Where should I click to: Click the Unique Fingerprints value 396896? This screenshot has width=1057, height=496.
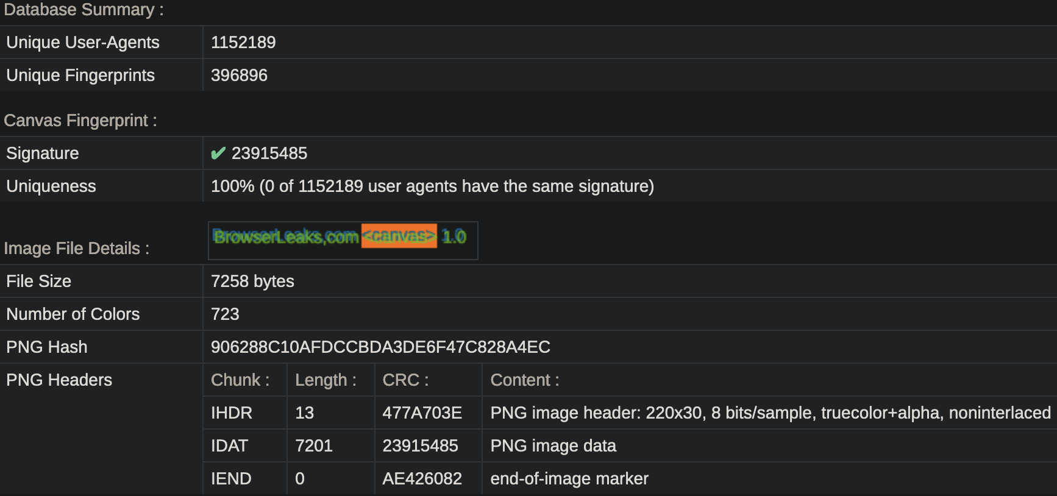[x=239, y=76]
